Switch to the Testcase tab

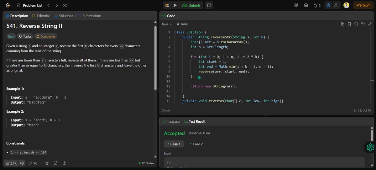click(x=171, y=121)
